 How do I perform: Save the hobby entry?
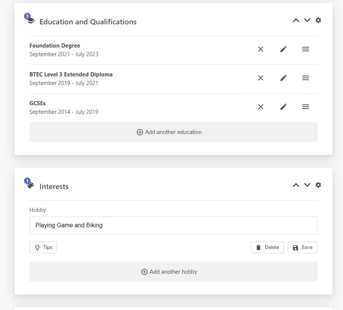(302, 247)
